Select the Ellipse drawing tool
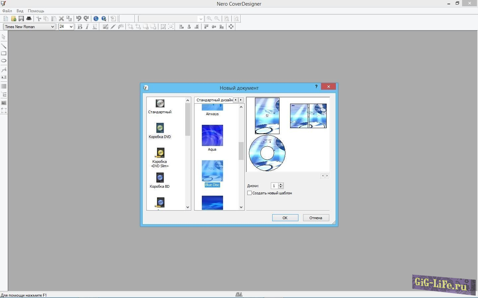This screenshot has height=298, width=478. coord(4,61)
